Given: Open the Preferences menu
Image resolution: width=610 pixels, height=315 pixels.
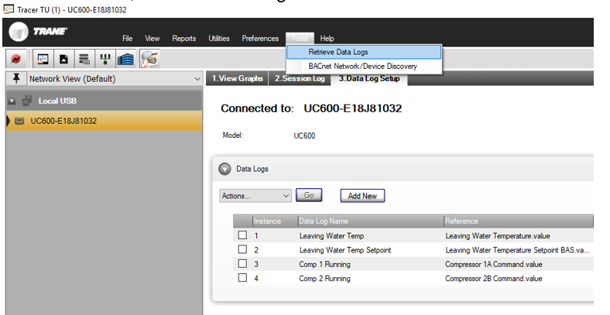Looking at the screenshot, I should (260, 38).
